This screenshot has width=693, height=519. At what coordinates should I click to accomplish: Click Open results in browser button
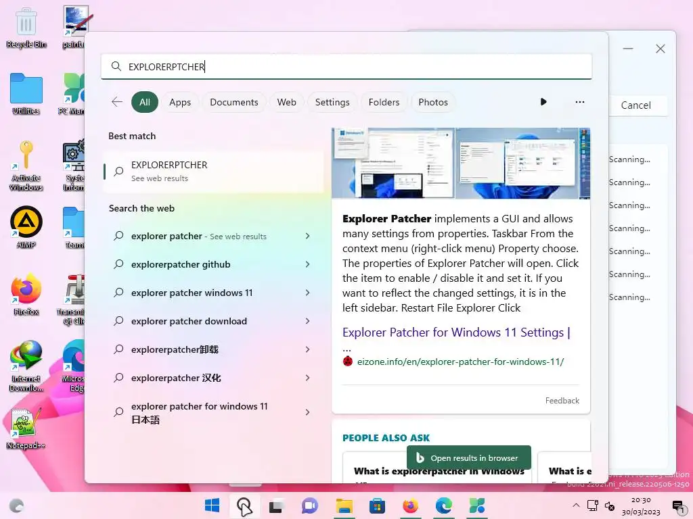click(x=468, y=458)
